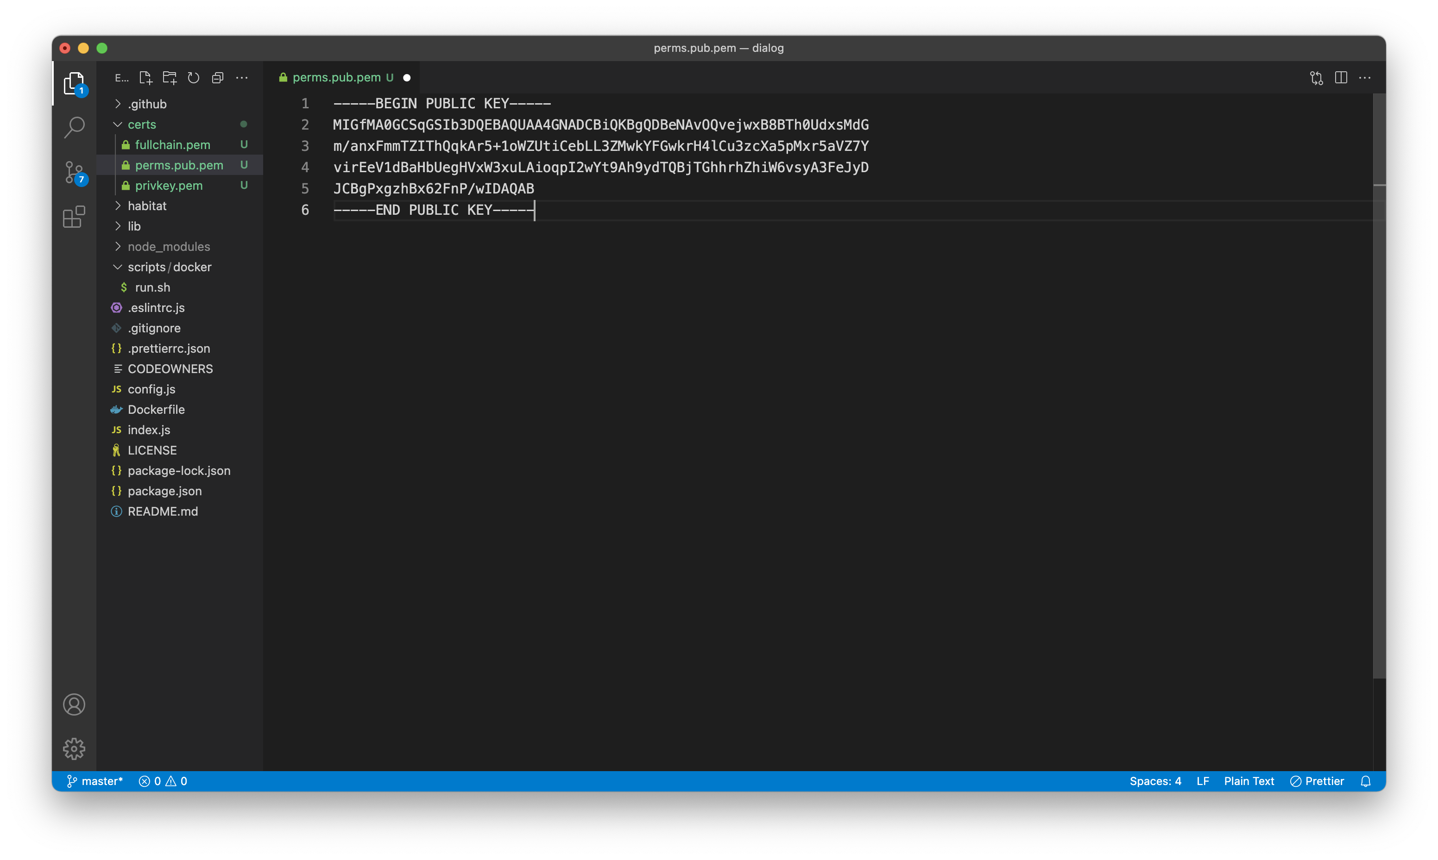Place cursor in line starting JCBgPxgzhBx62FnP

coord(434,189)
